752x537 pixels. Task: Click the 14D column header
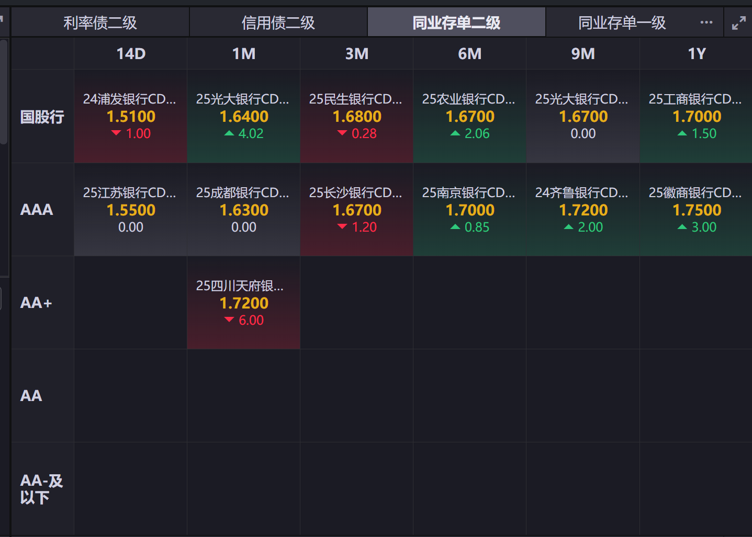click(131, 54)
